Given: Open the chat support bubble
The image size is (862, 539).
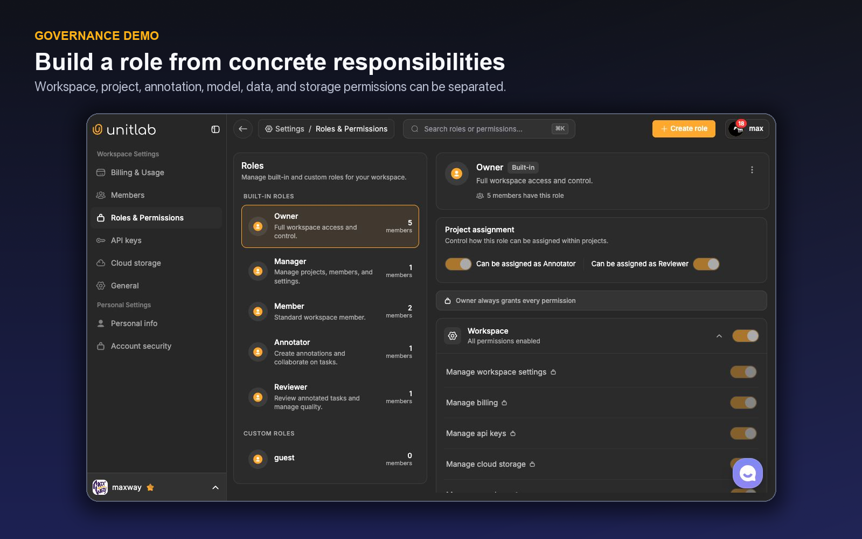Looking at the screenshot, I should click(x=747, y=473).
